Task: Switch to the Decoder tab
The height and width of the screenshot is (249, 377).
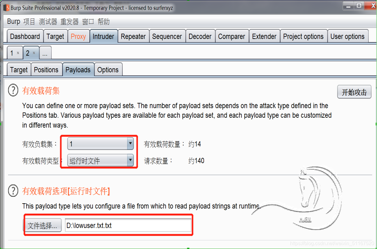Action: point(200,36)
